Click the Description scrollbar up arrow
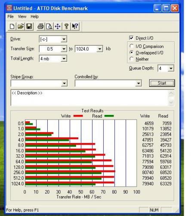The height and width of the screenshot is (216, 191). [171, 93]
